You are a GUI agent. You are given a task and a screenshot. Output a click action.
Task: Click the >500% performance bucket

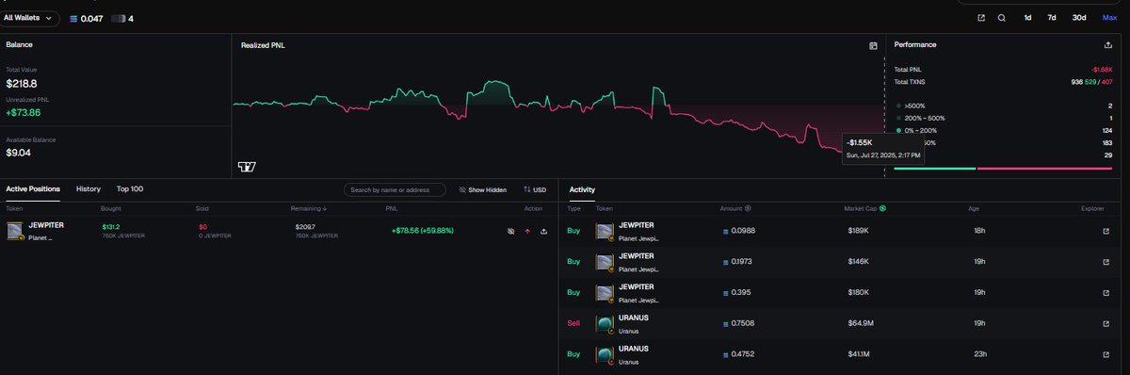click(x=911, y=106)
